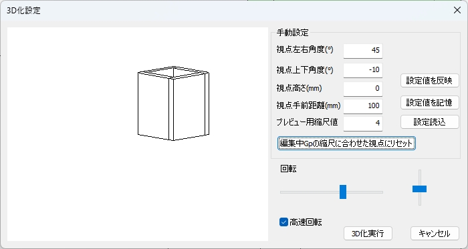Focus the 視点高さ(mm) input field
This screenshot has height=249, width=468.
tap(362, 89)
